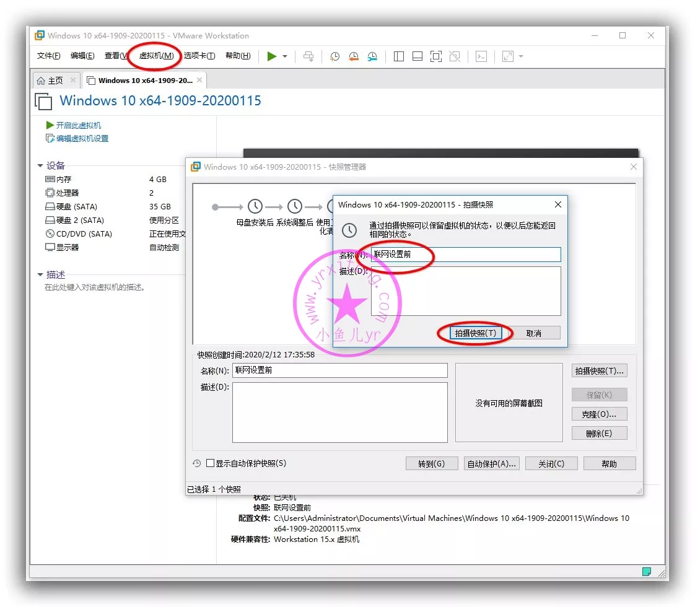The height and width of the screenshot is (607, 695).
Task: Open the 文件(F) menu
Action: [x=49, y=56]
